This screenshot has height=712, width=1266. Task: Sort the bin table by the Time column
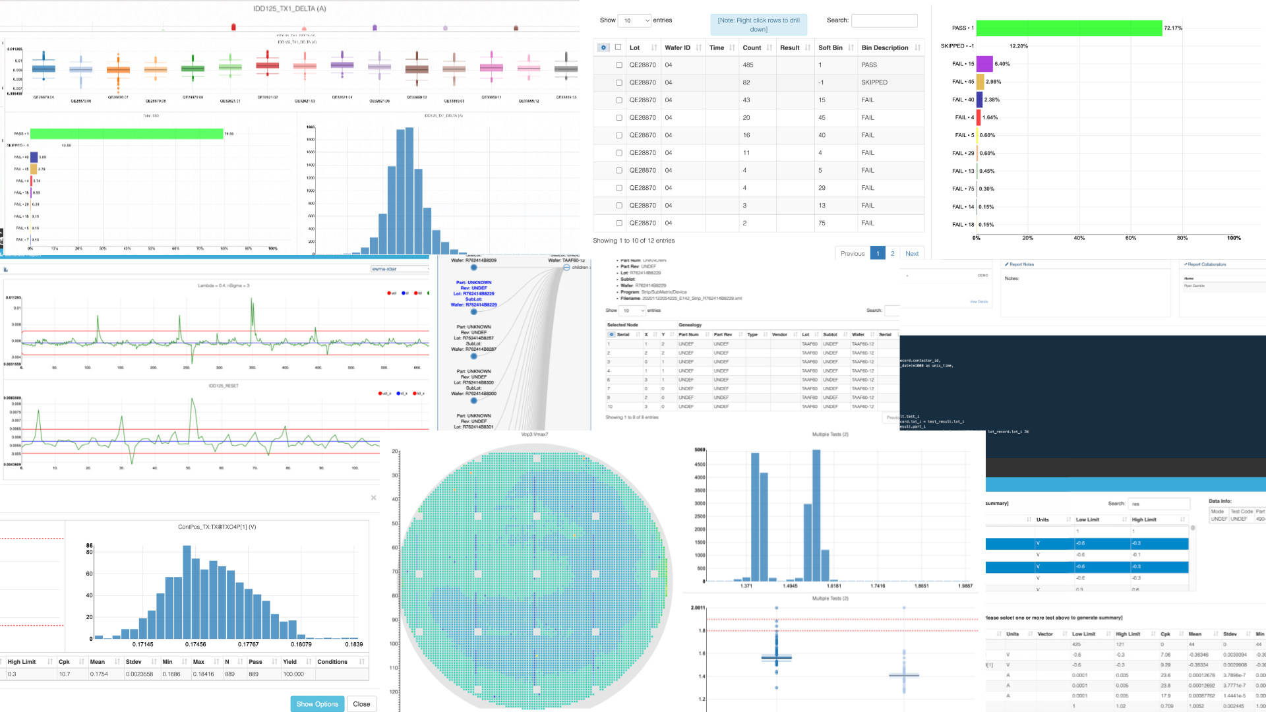[x=722, y=47]
